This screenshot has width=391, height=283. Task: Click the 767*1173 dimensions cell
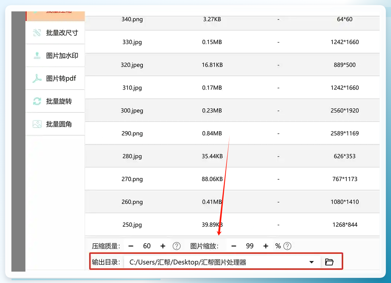point(345,179)
